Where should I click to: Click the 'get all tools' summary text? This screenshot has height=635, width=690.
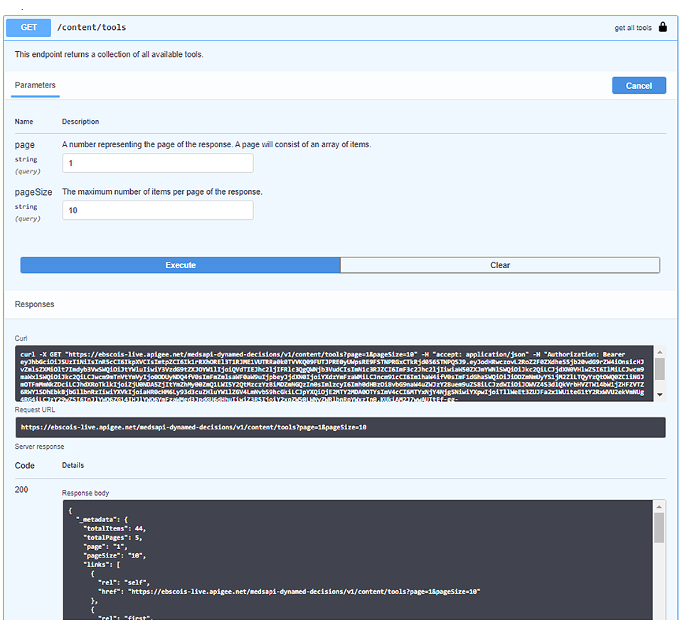[x=632, y=28]
